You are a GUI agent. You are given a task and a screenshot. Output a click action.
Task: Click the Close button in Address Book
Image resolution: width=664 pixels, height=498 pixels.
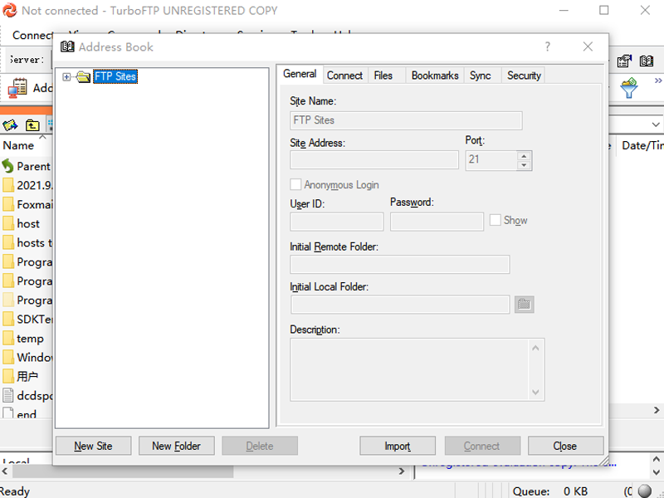pyautogui.click(x=565, y=446)
